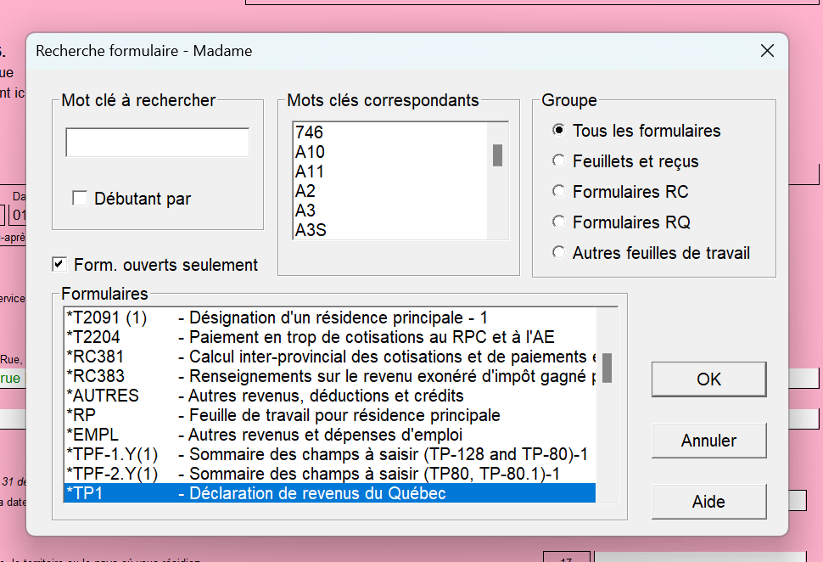Select Autres feuilles de travail option
823x562 pixels.
tap(558, 253)
